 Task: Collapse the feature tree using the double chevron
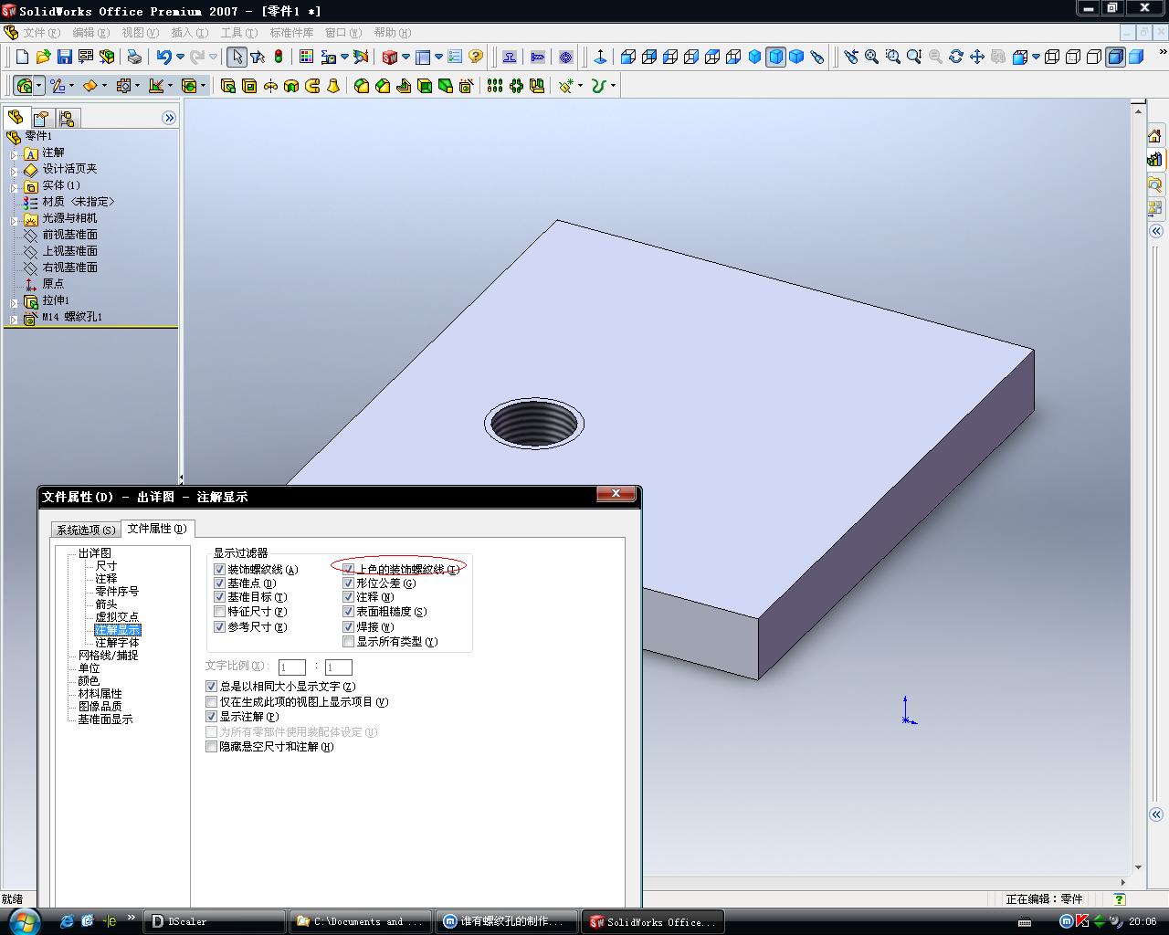point(169,118)
